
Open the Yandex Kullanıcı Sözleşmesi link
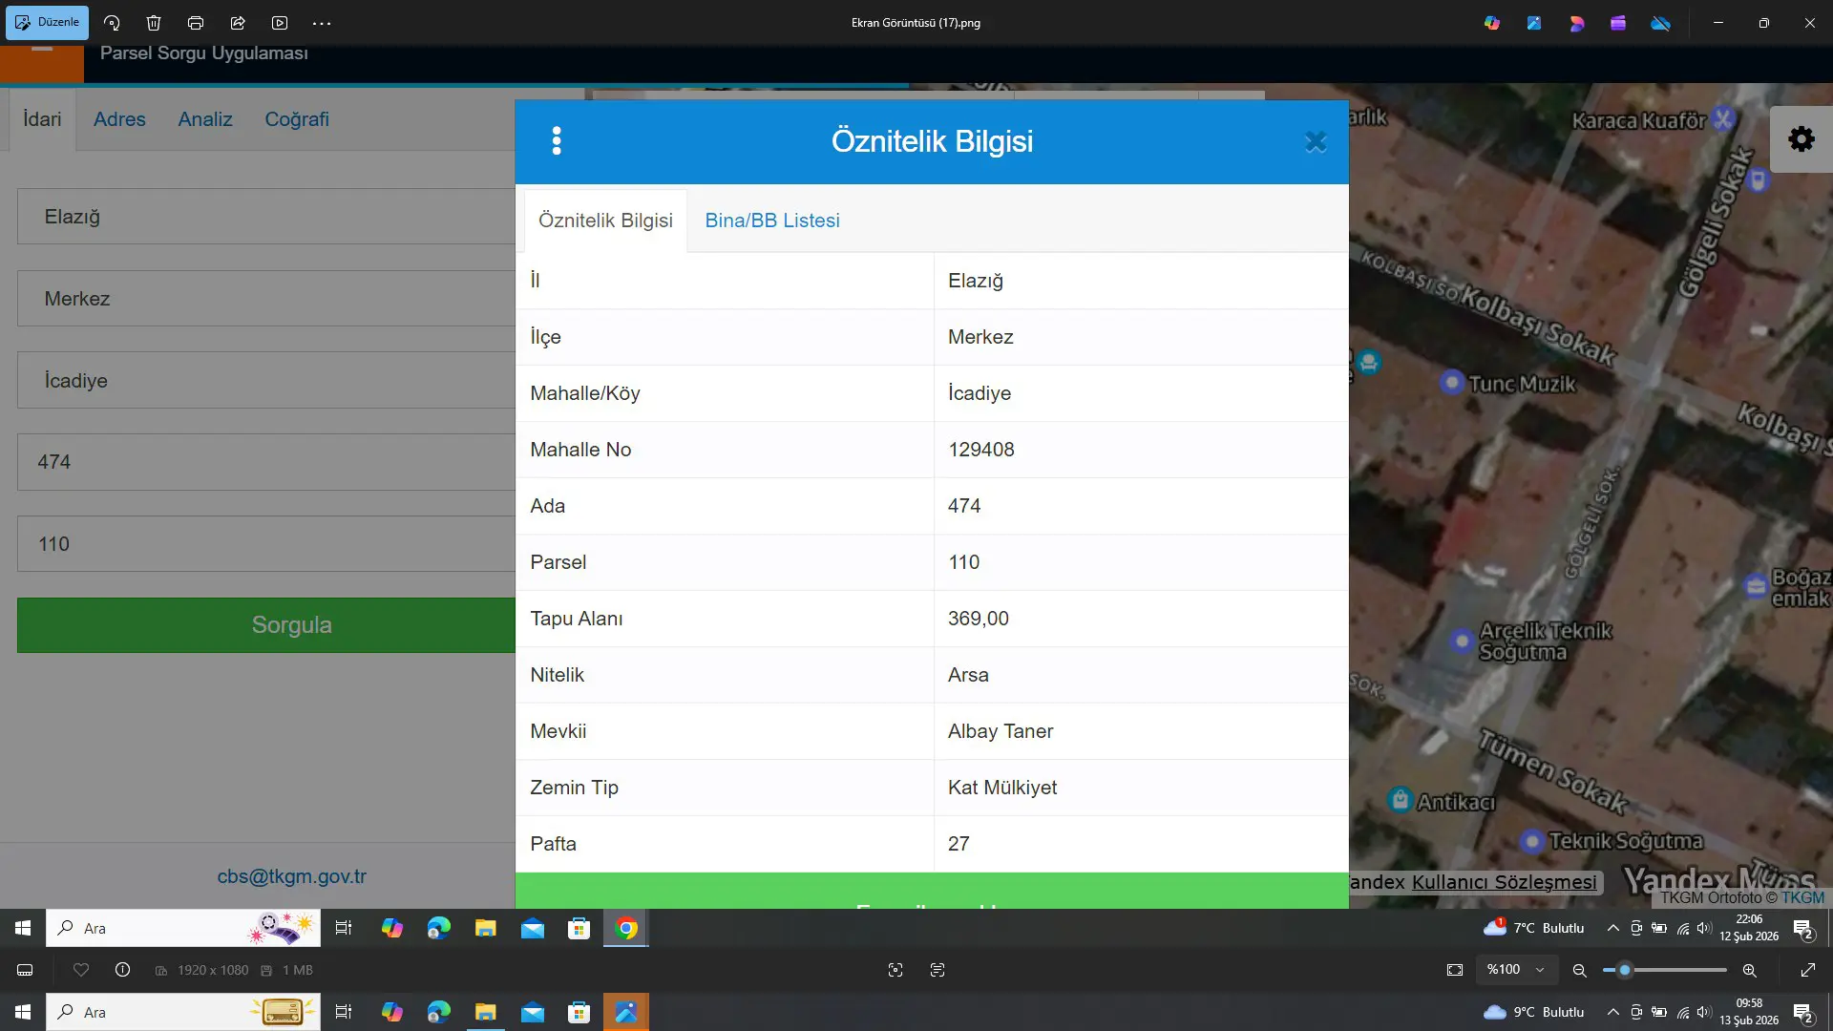[x=1504, y=882]
